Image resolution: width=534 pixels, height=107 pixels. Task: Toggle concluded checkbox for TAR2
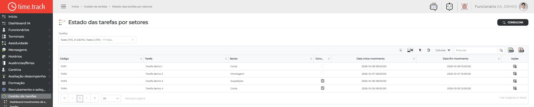pos(323,74)
